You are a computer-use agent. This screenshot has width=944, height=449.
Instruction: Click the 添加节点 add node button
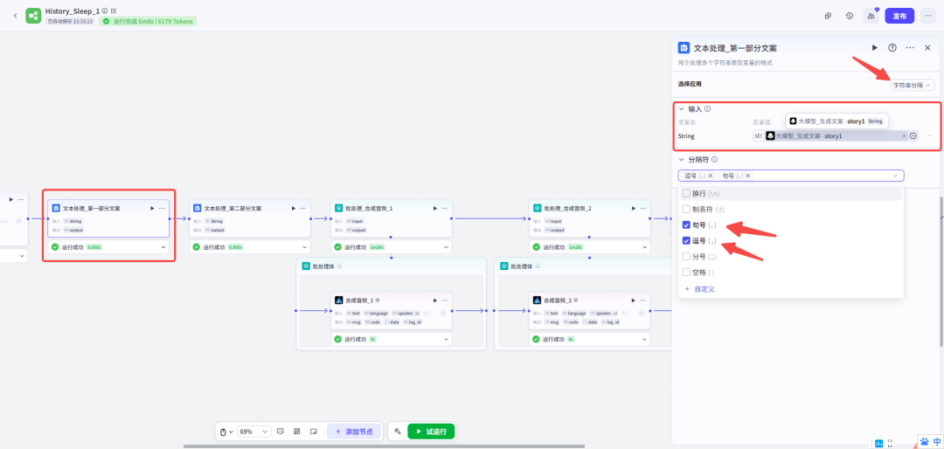pos(354,432)
